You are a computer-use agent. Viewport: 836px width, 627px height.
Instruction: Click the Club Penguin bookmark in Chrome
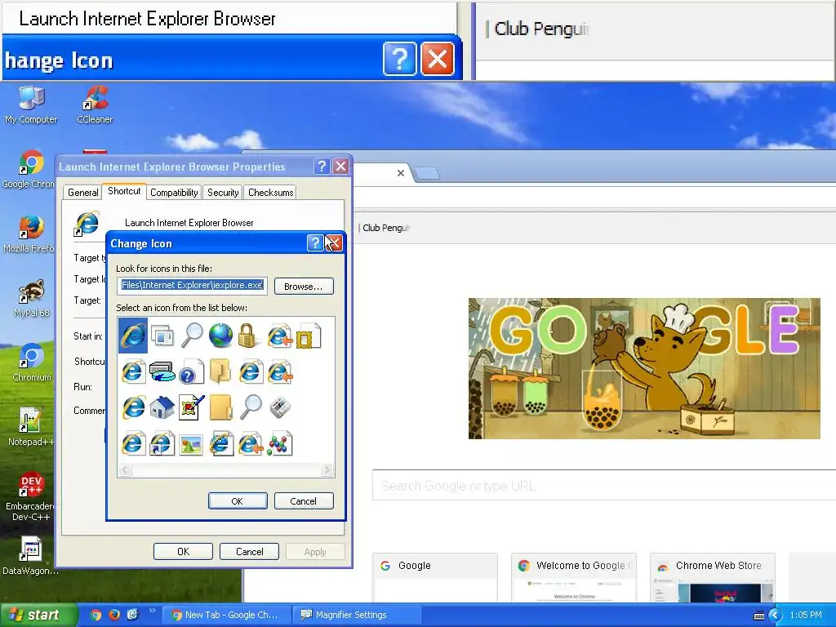pos(386,228)
